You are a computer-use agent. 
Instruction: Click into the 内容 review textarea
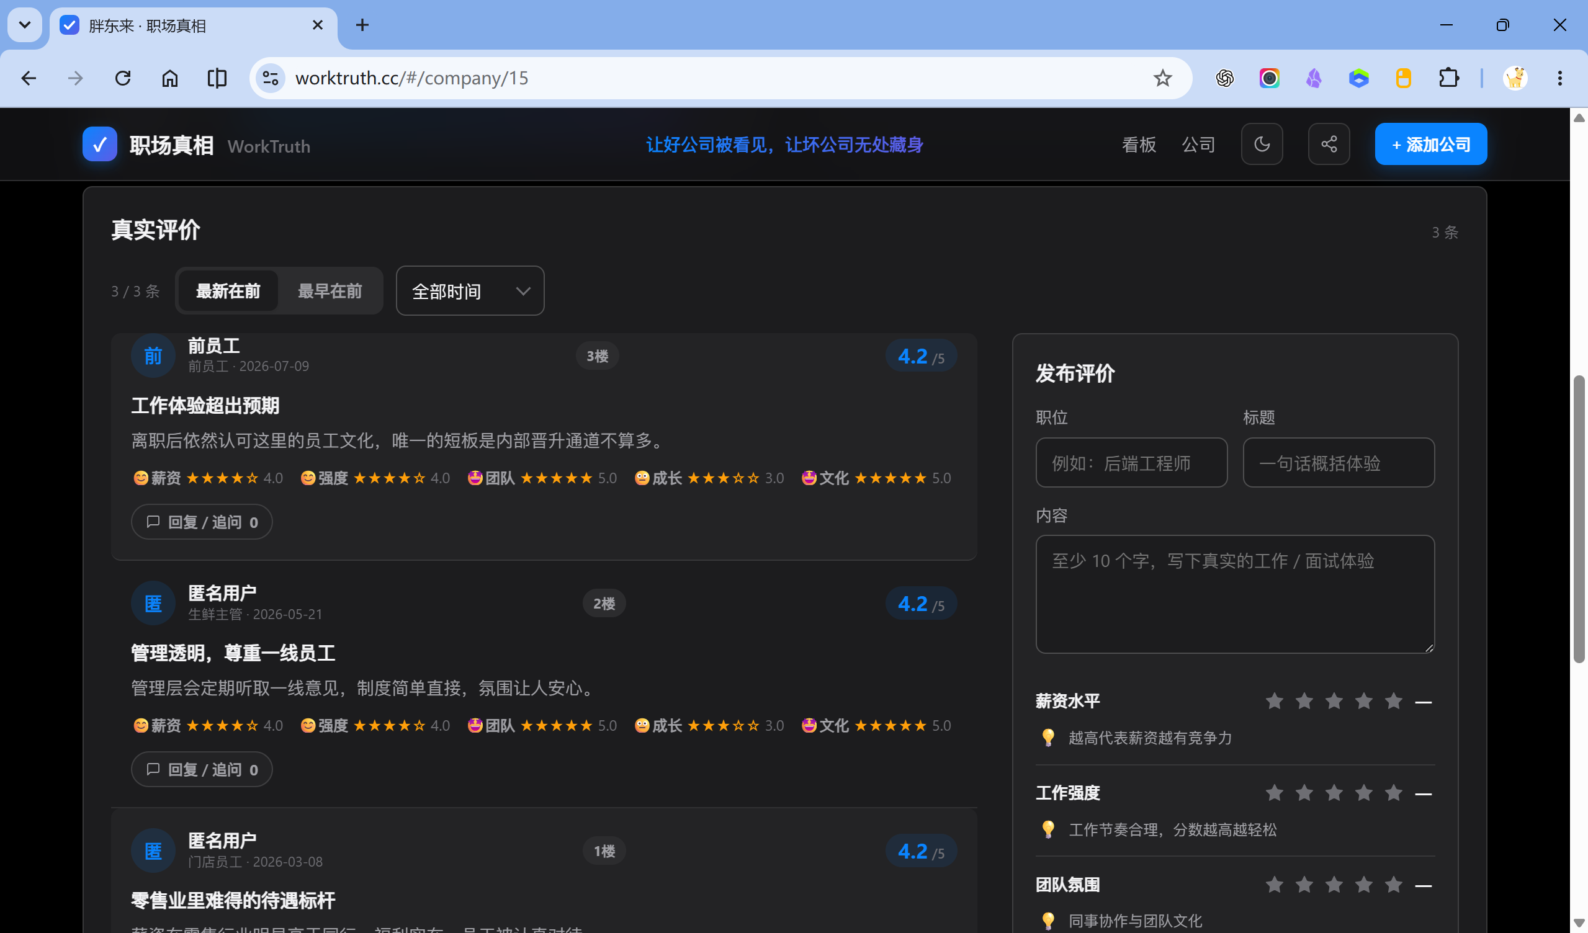(1235, 594)
